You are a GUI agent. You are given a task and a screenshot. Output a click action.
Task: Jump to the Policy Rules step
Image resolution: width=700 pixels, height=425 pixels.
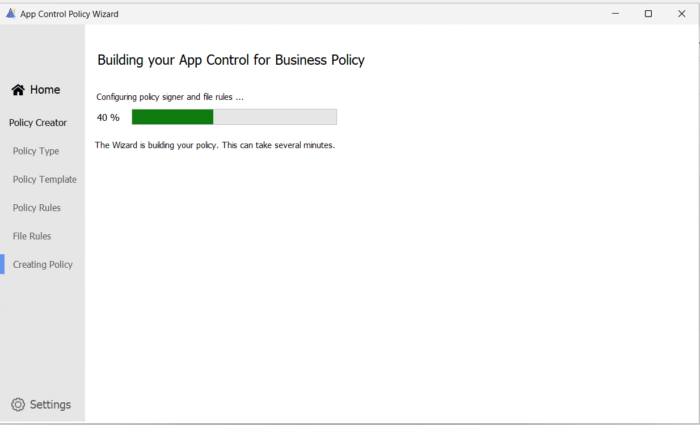37,208
